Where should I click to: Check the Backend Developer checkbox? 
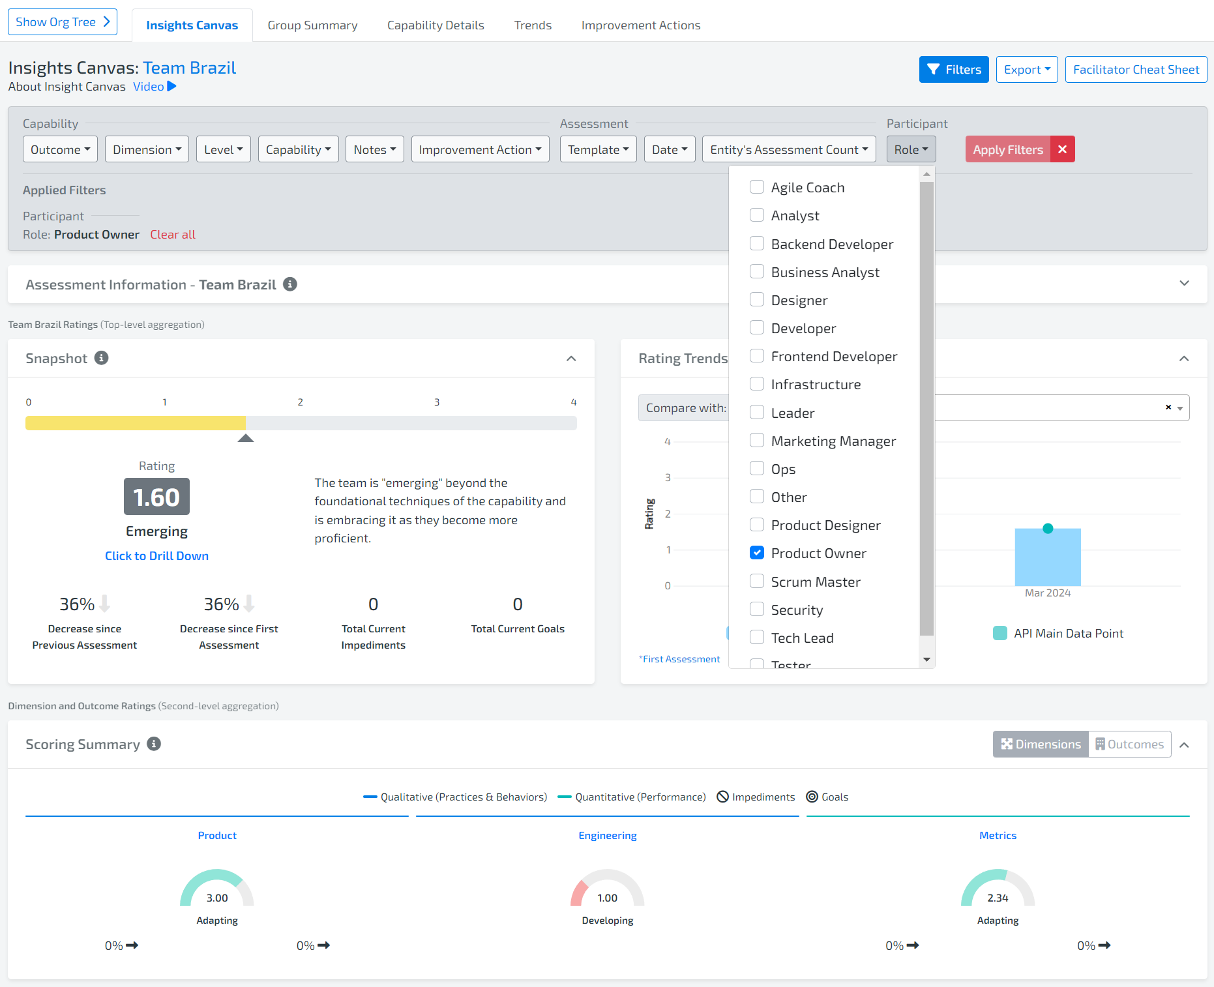[x=757, y=244]
